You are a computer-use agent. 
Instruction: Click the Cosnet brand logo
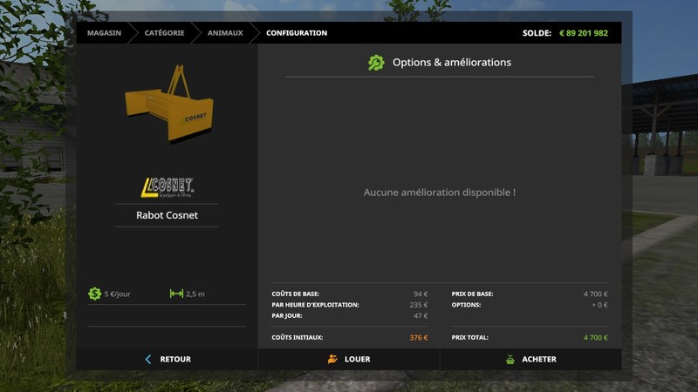[x=168, y=187]
